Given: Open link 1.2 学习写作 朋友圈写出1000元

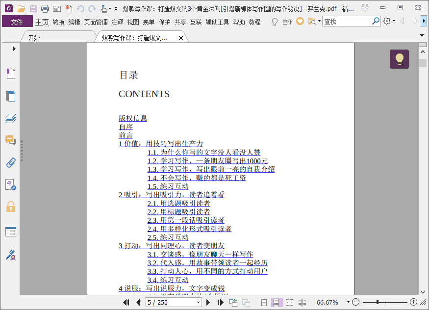Looking at the screenshot, I should pyautogui.click(x=207, y=160).
